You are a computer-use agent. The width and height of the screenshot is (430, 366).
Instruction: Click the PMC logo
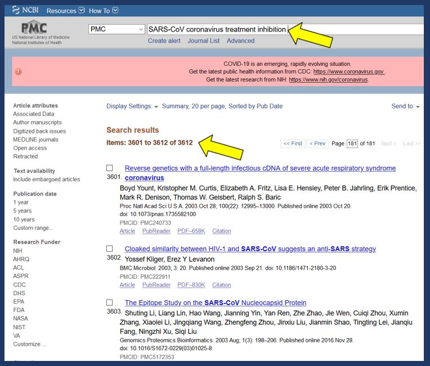pos(34,29)
